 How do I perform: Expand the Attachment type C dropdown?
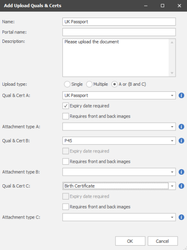coord(172,217)
